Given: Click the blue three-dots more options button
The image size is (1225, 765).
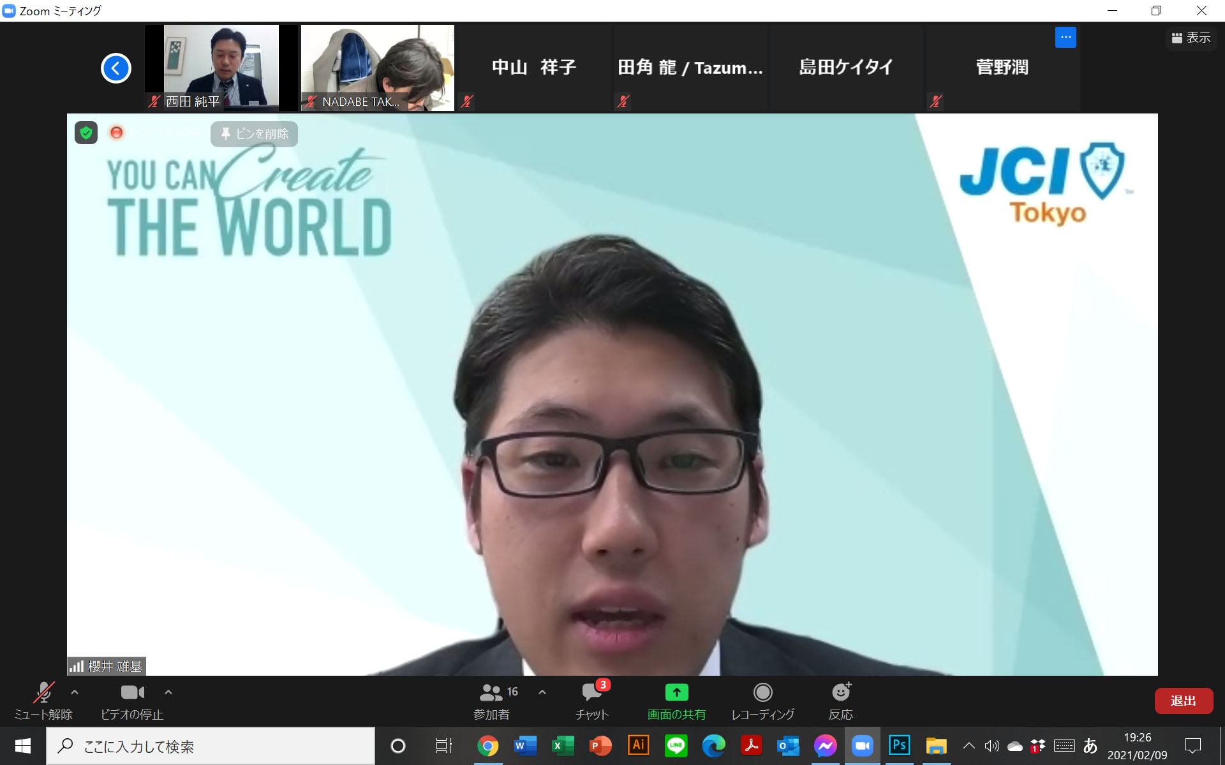Looking at the screenshot, I should click(1065, 38).
